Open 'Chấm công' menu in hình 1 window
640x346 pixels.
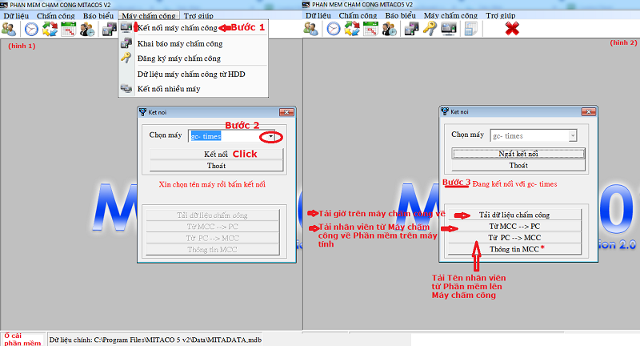tap(55, 15)
